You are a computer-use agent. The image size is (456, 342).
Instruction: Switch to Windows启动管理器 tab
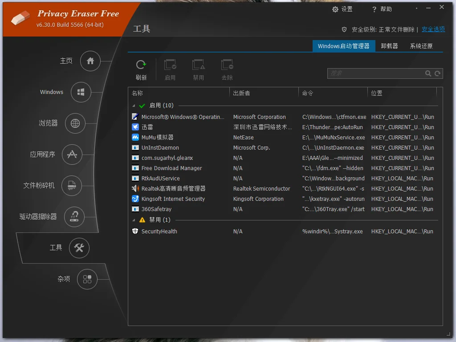[343, 46]
